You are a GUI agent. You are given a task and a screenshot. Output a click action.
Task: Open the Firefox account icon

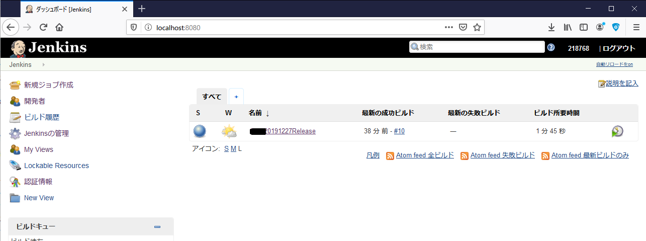point(600,27)
